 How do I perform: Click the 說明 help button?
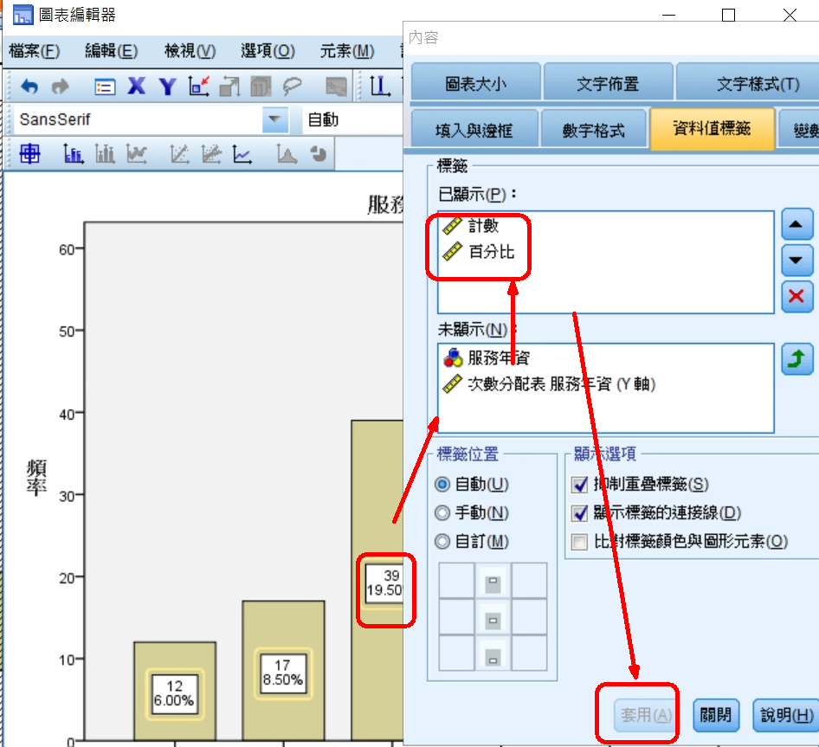785,715
